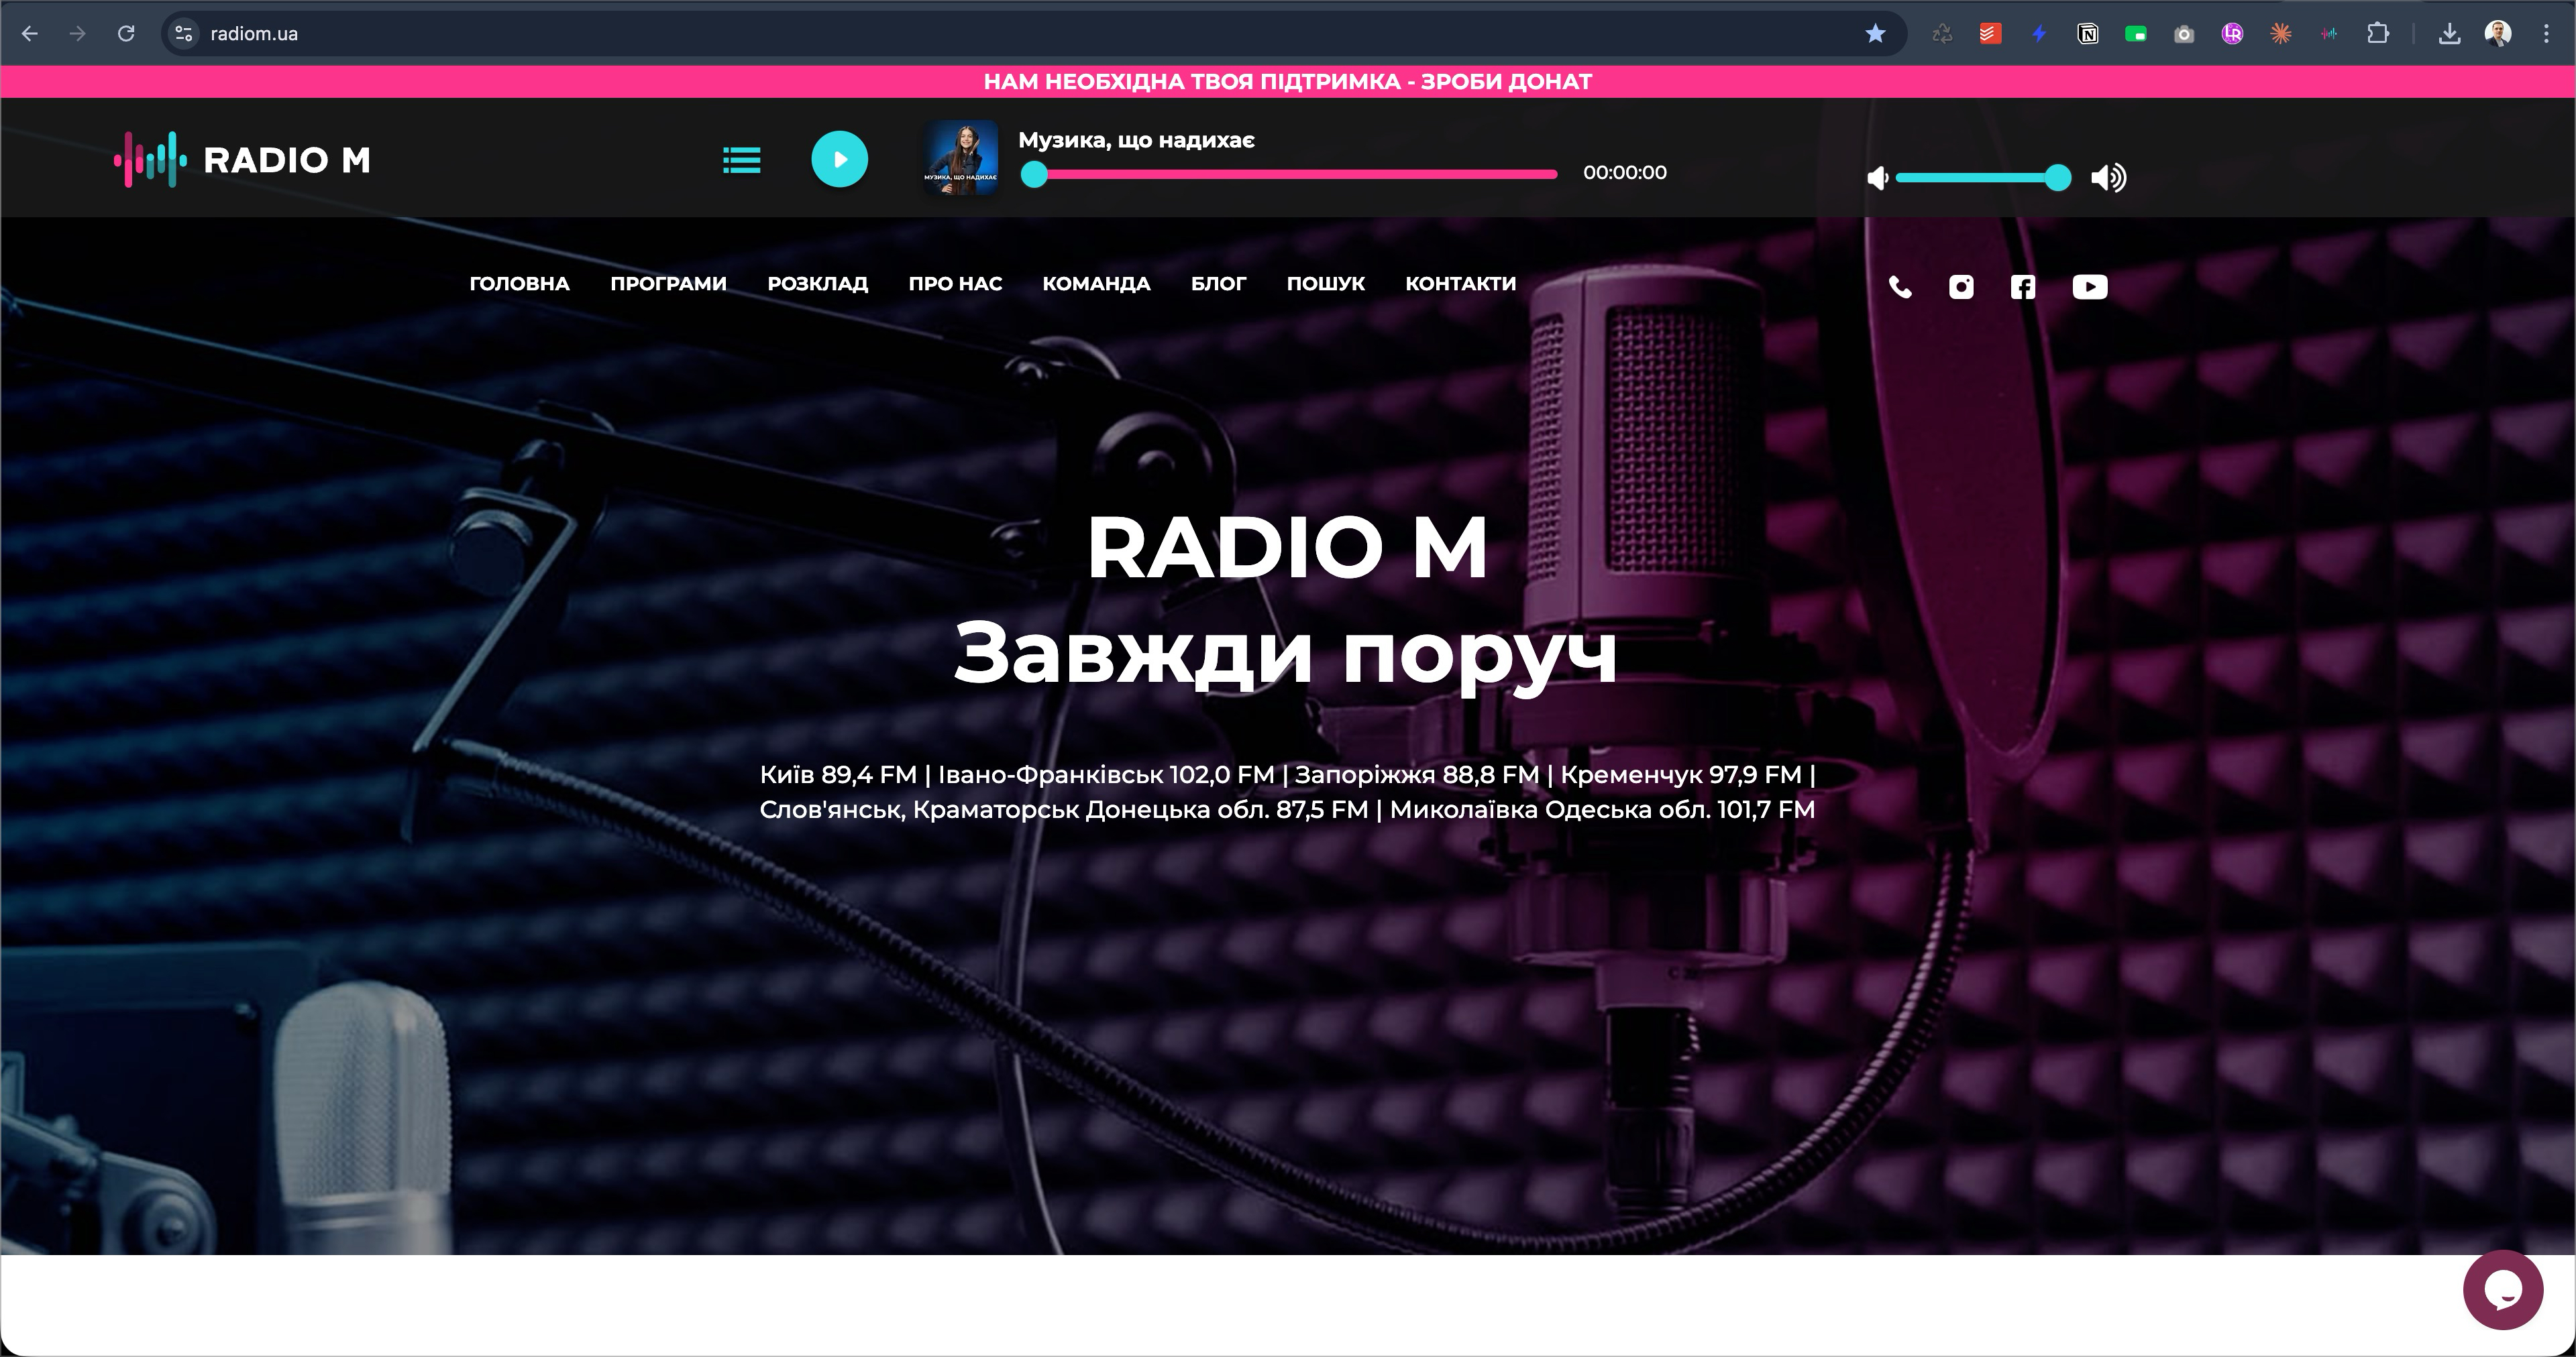The height and width of the screenshot is (1357, 2576).
Task: Open the Chrome profile avatar
Action: [2498, 34]
